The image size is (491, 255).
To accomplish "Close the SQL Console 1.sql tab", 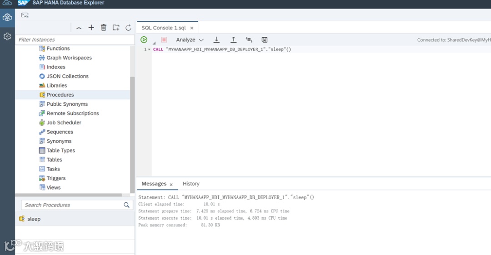I will 192,28.
